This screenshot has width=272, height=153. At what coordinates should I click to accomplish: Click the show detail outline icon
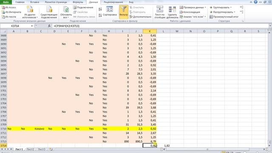click(241, 7)
